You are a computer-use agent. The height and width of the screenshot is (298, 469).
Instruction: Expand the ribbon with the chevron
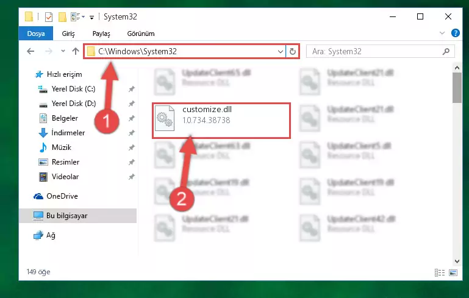coord(442,33)
